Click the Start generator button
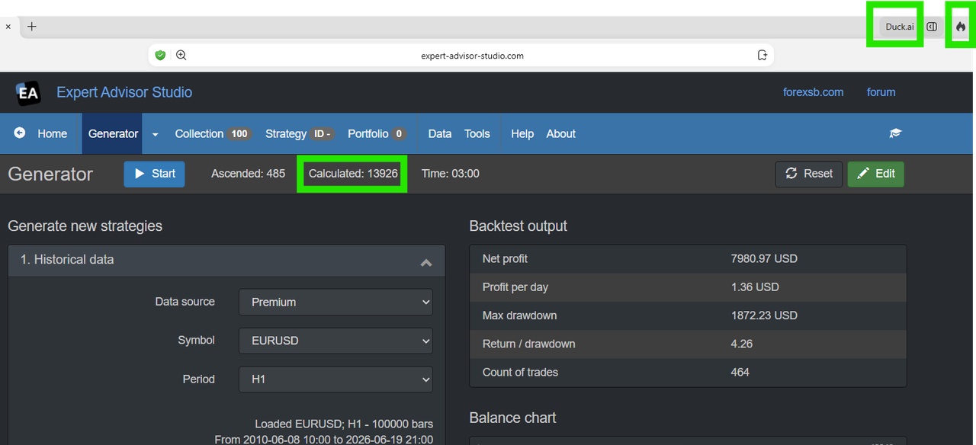976x445 pixels. [155, 174]
